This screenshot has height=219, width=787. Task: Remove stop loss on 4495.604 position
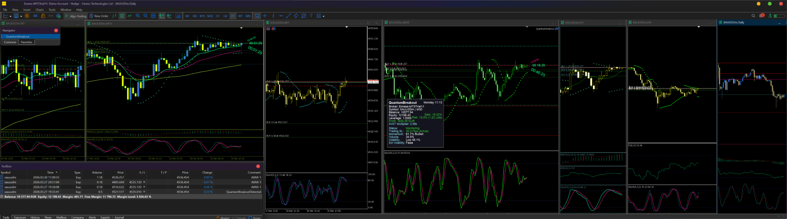coord(144,182)
